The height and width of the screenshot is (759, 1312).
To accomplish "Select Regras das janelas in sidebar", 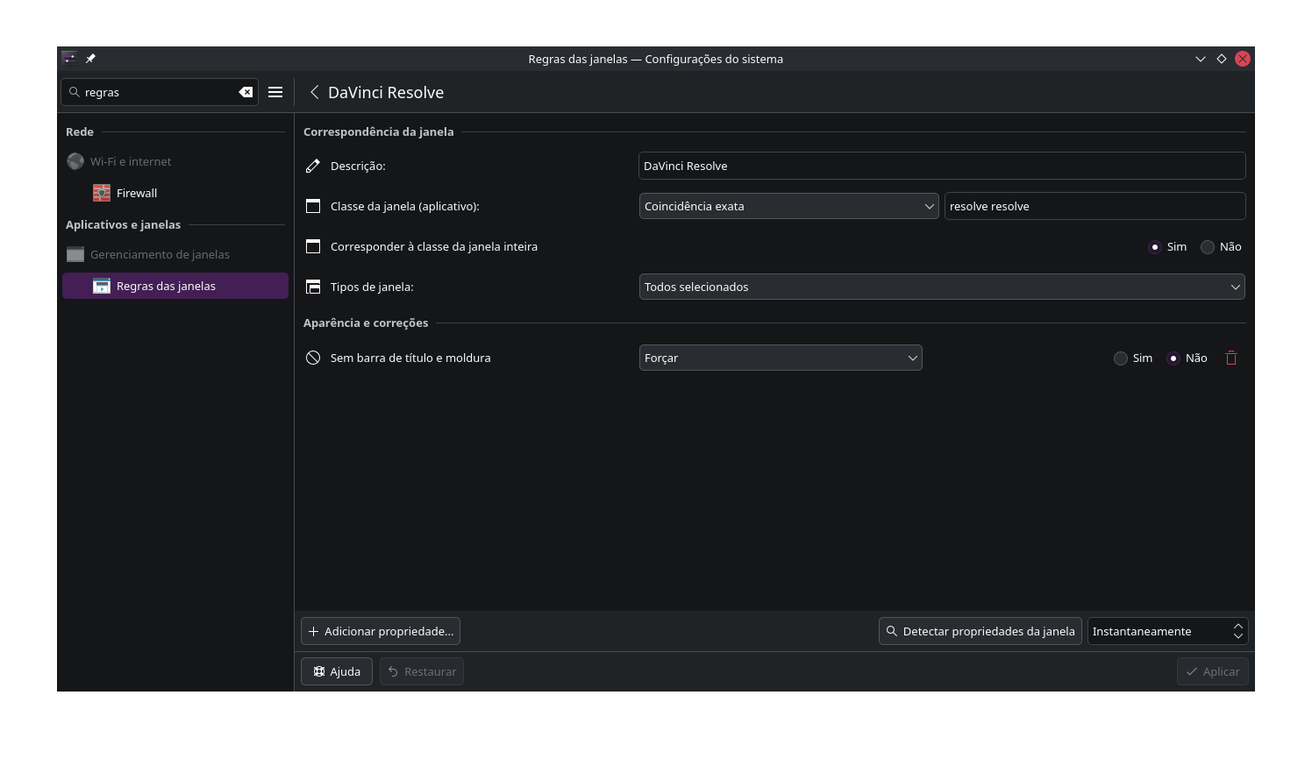I will [x=166, y=286].
